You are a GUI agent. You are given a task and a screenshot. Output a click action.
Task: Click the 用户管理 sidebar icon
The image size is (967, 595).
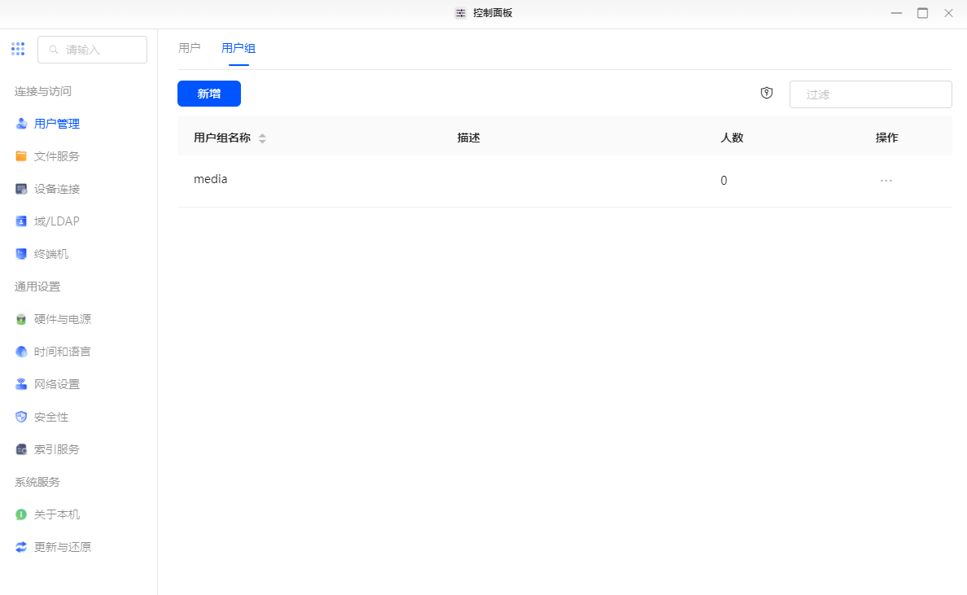point(21,124)
